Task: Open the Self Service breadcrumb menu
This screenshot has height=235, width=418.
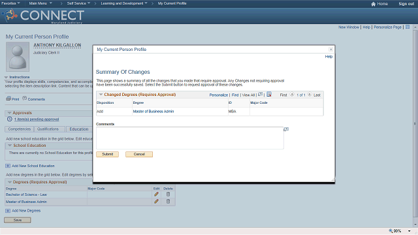Action: (78, 3)
